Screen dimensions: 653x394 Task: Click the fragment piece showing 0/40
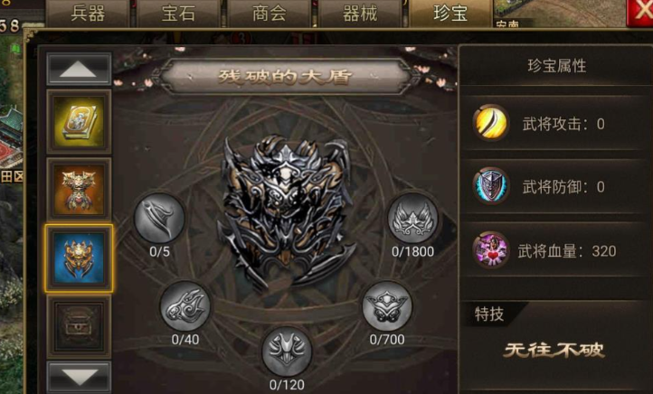pyautogui.click(x=185, y=306)
